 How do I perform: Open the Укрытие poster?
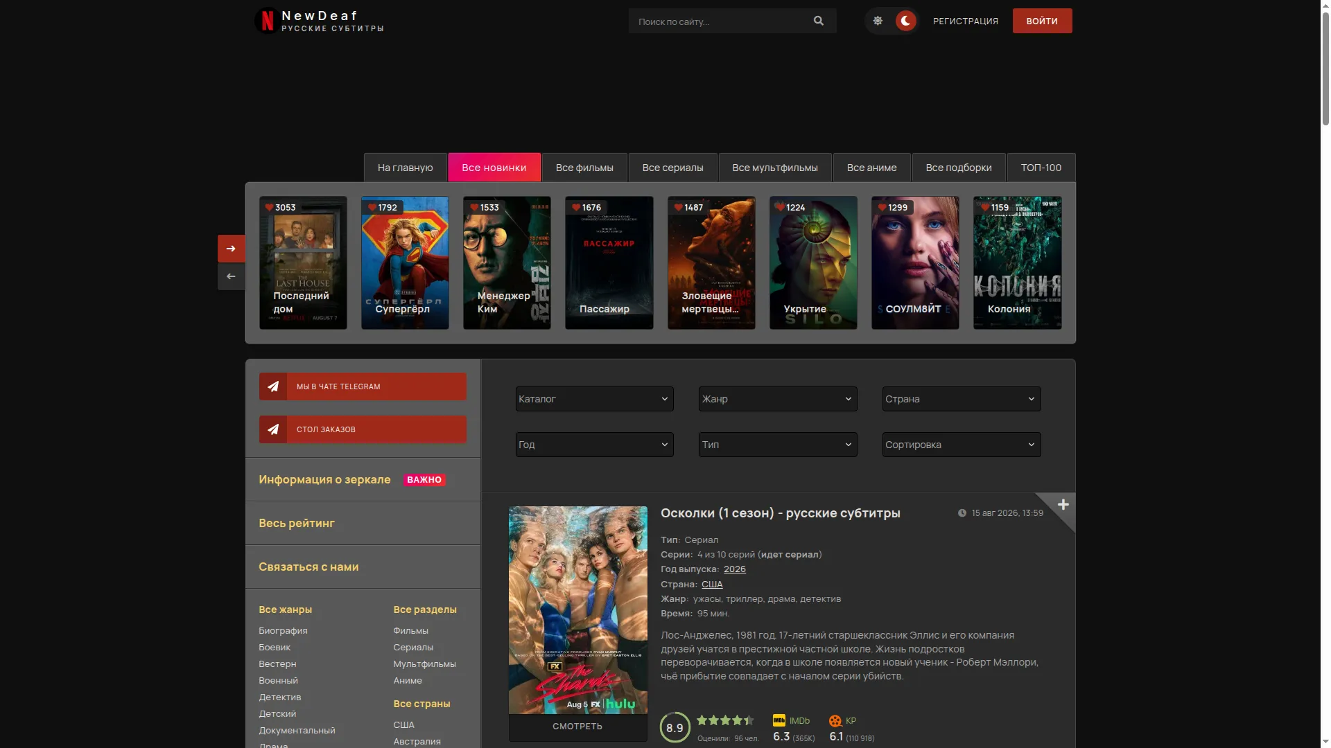coord(813,263)
